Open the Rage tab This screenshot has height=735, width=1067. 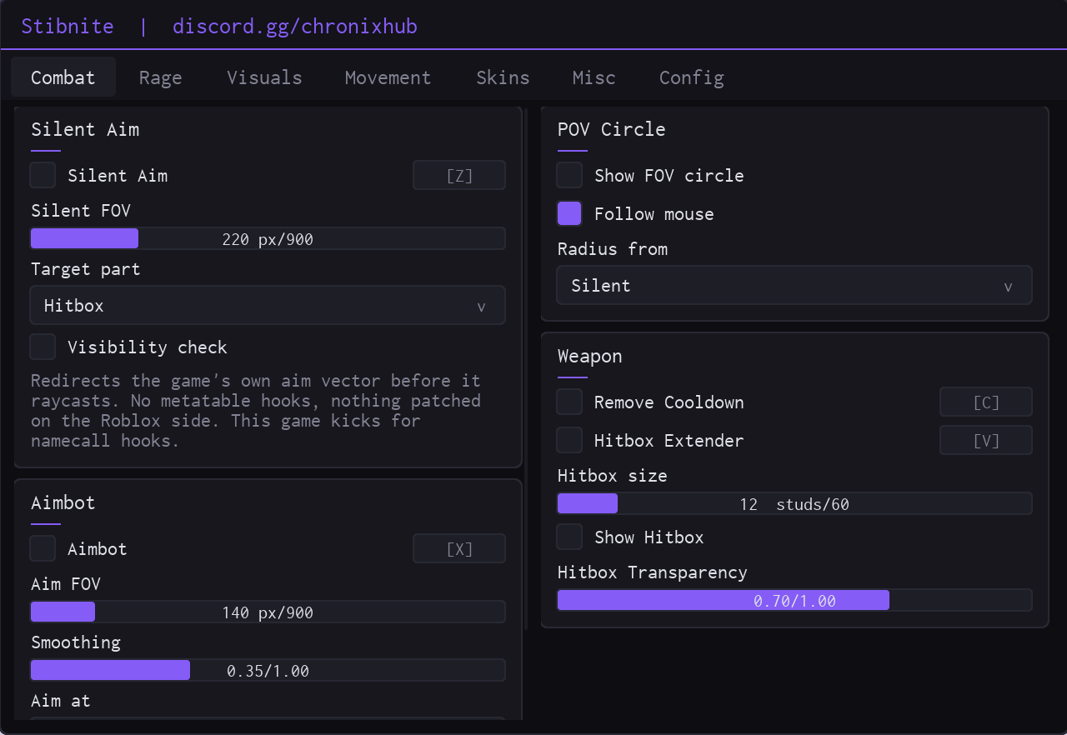(x=160, y=77)
